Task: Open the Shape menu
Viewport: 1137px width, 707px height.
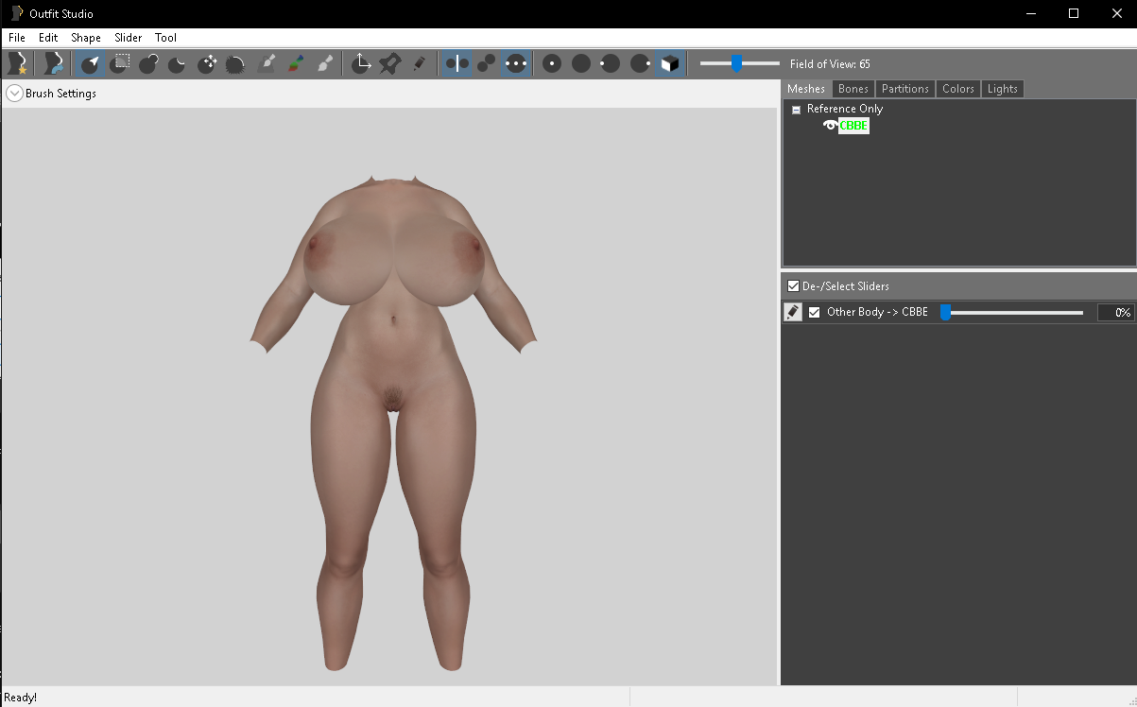Action: (x=85, y=38)
